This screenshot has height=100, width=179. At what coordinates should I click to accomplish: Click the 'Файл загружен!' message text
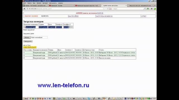pos(29,30)
